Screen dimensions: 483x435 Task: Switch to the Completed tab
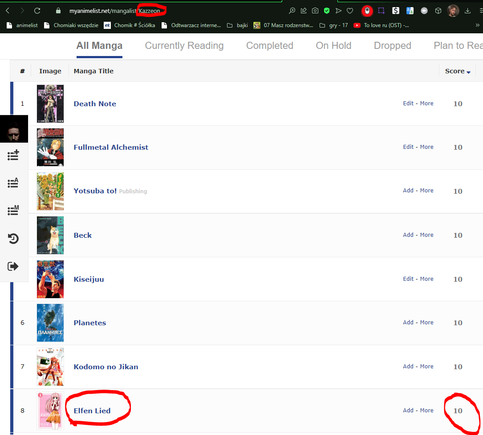269,46
